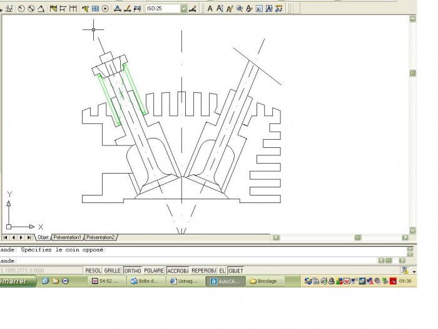438x329 pixels.
Task: Select the Diameter dimension tool
Action: [x=31, y=9]
